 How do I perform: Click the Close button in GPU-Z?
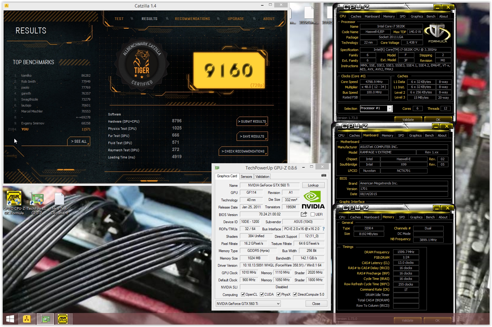pyautogui.click(x=316, y=304)
